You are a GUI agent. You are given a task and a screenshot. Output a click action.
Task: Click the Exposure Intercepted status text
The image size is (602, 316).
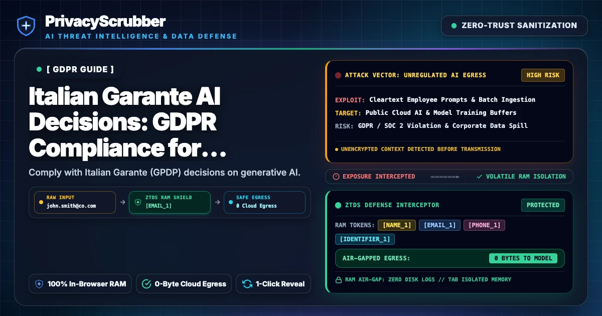(379, 177)
